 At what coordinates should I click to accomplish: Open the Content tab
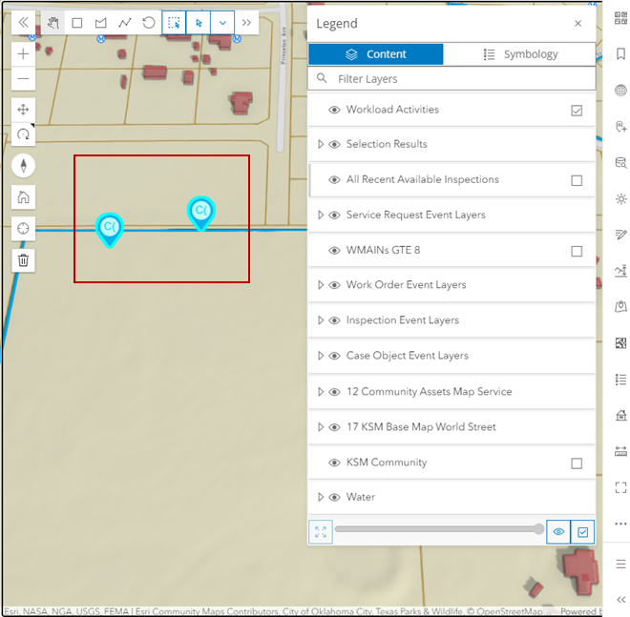[376, 54]
